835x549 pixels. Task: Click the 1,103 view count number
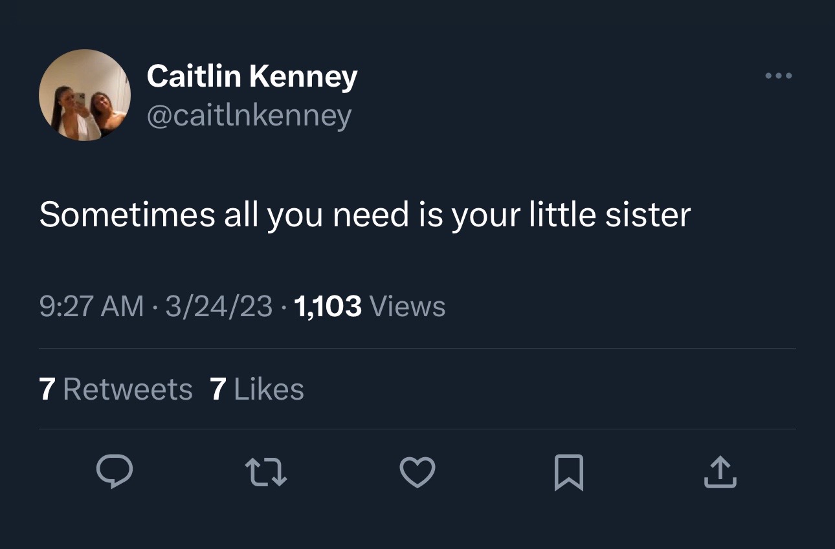coord(328,306)
